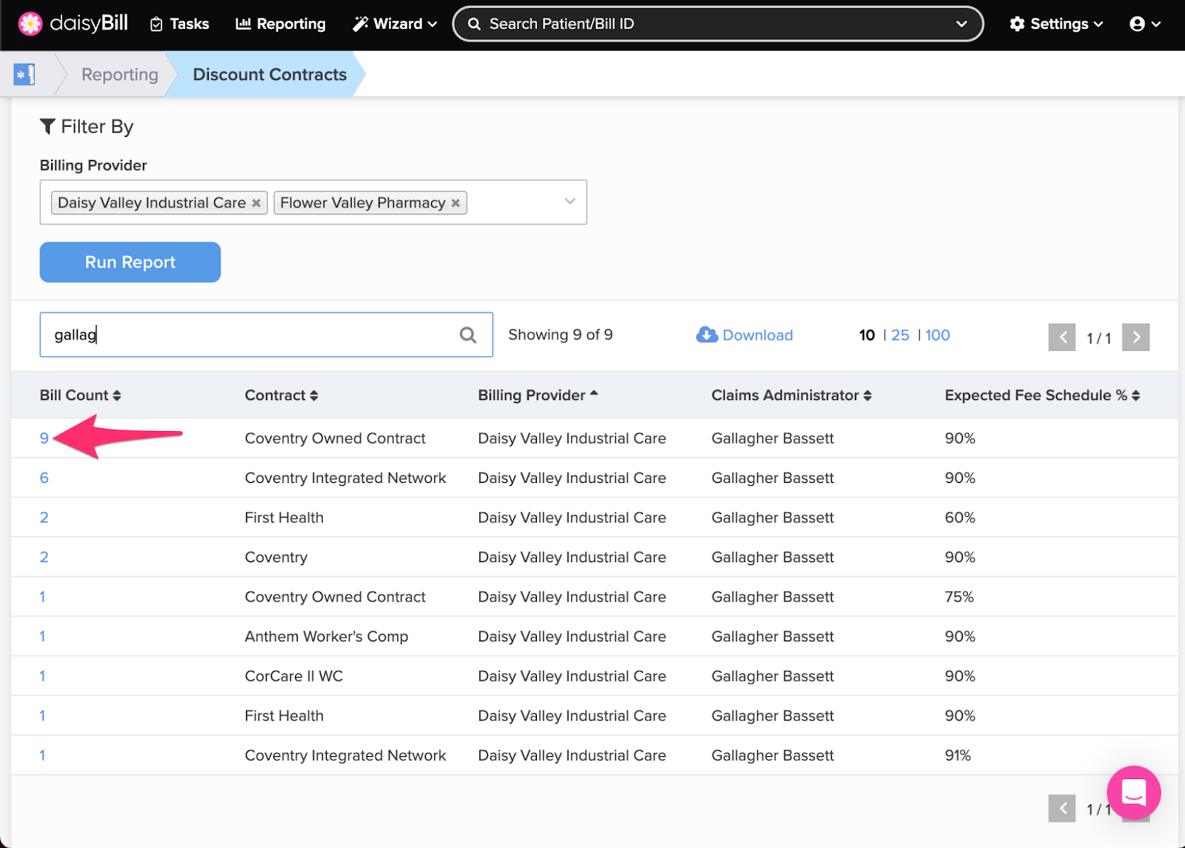Expand the Wizard menu
This screenshot has width=1185, height=848.
pyautogui.click(x=394, y=24)
